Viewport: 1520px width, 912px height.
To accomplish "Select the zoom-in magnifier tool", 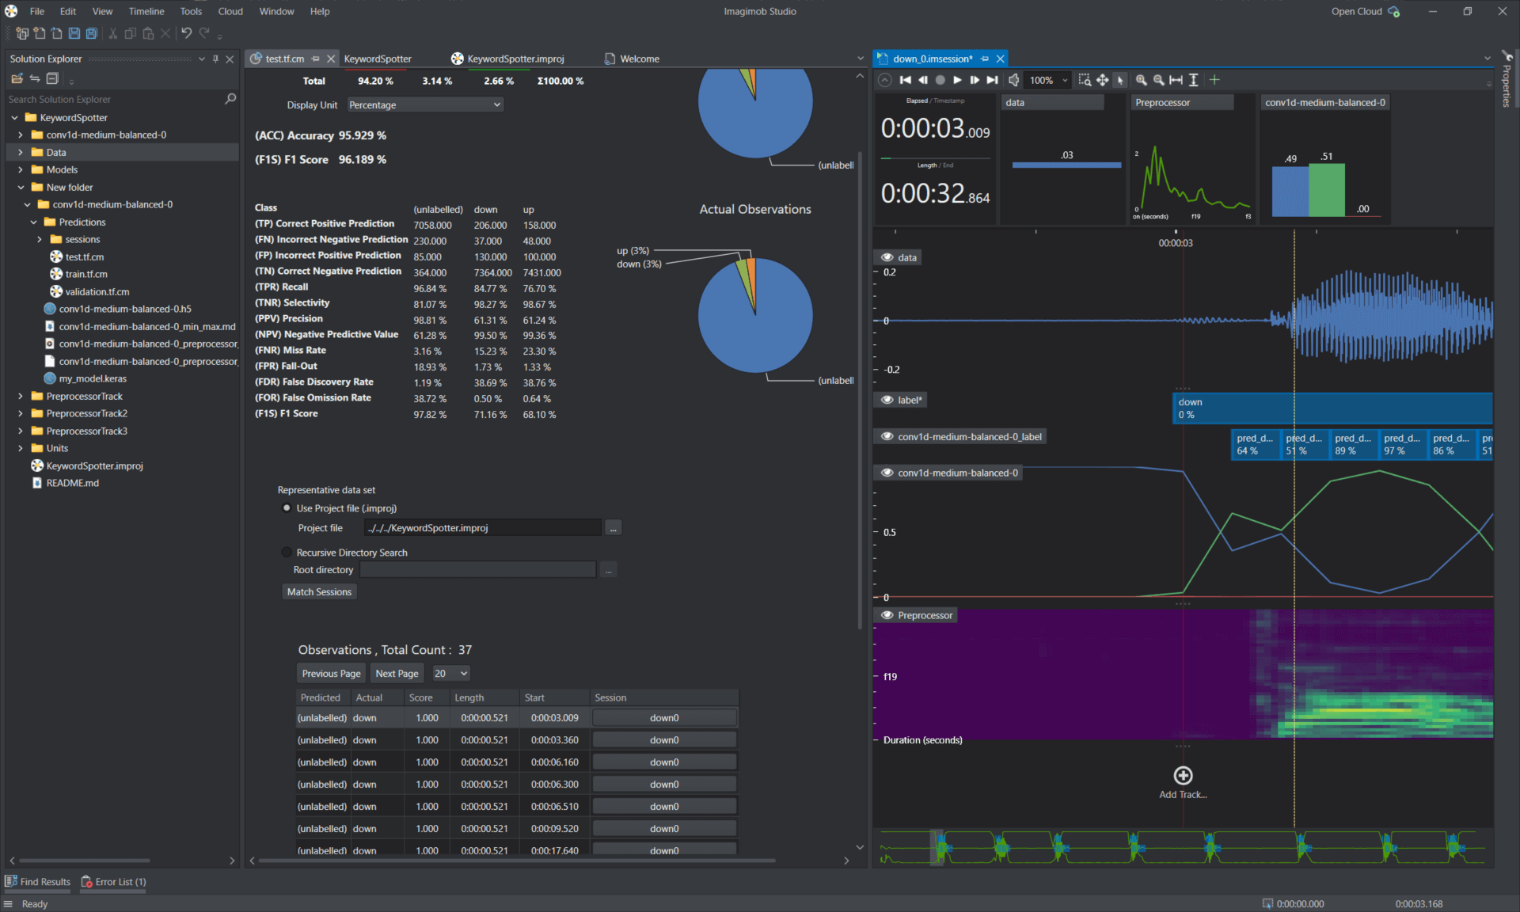I will tap(1142, 80).
